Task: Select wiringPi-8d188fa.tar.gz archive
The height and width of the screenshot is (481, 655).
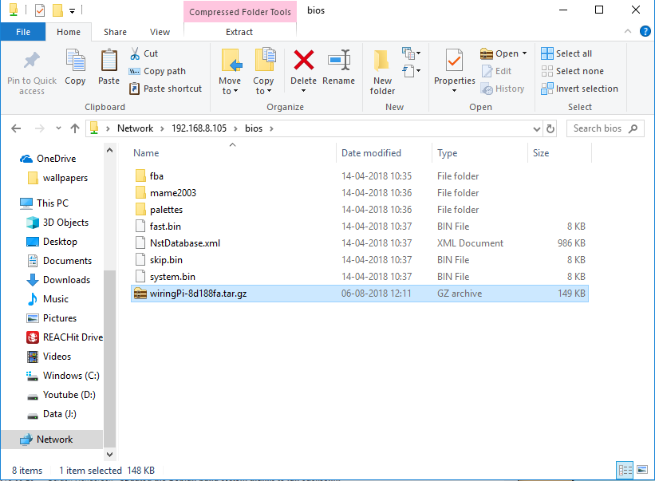Action: (x=359, y=294)
